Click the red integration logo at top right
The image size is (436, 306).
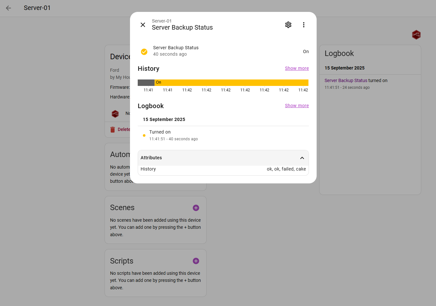[x=416, y=35]
